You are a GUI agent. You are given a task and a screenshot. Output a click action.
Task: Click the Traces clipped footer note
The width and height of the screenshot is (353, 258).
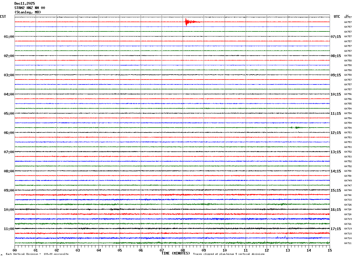229,254
